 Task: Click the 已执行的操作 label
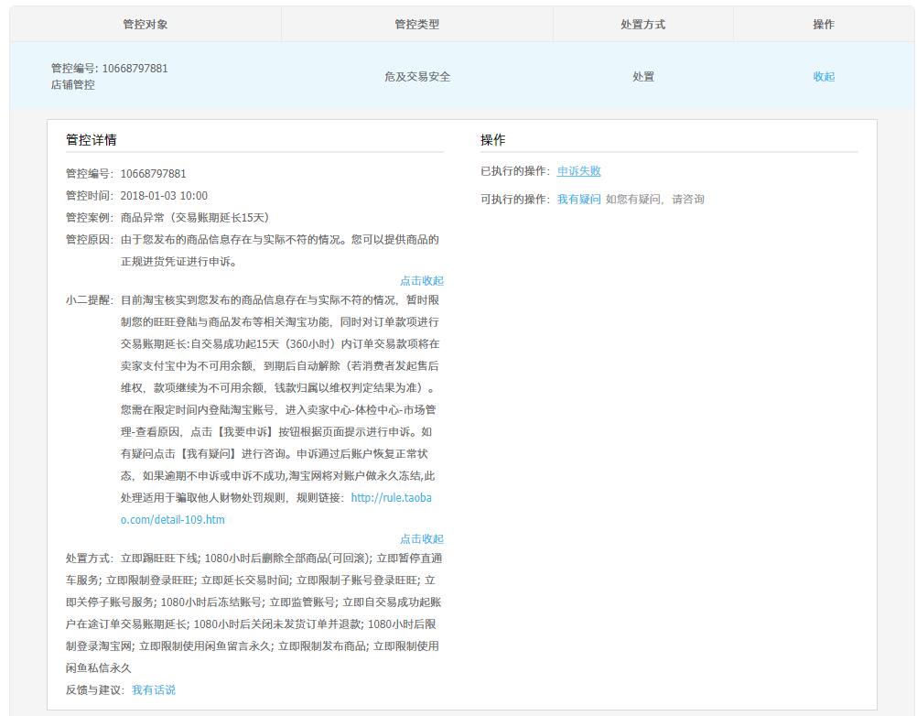[515, 171]
